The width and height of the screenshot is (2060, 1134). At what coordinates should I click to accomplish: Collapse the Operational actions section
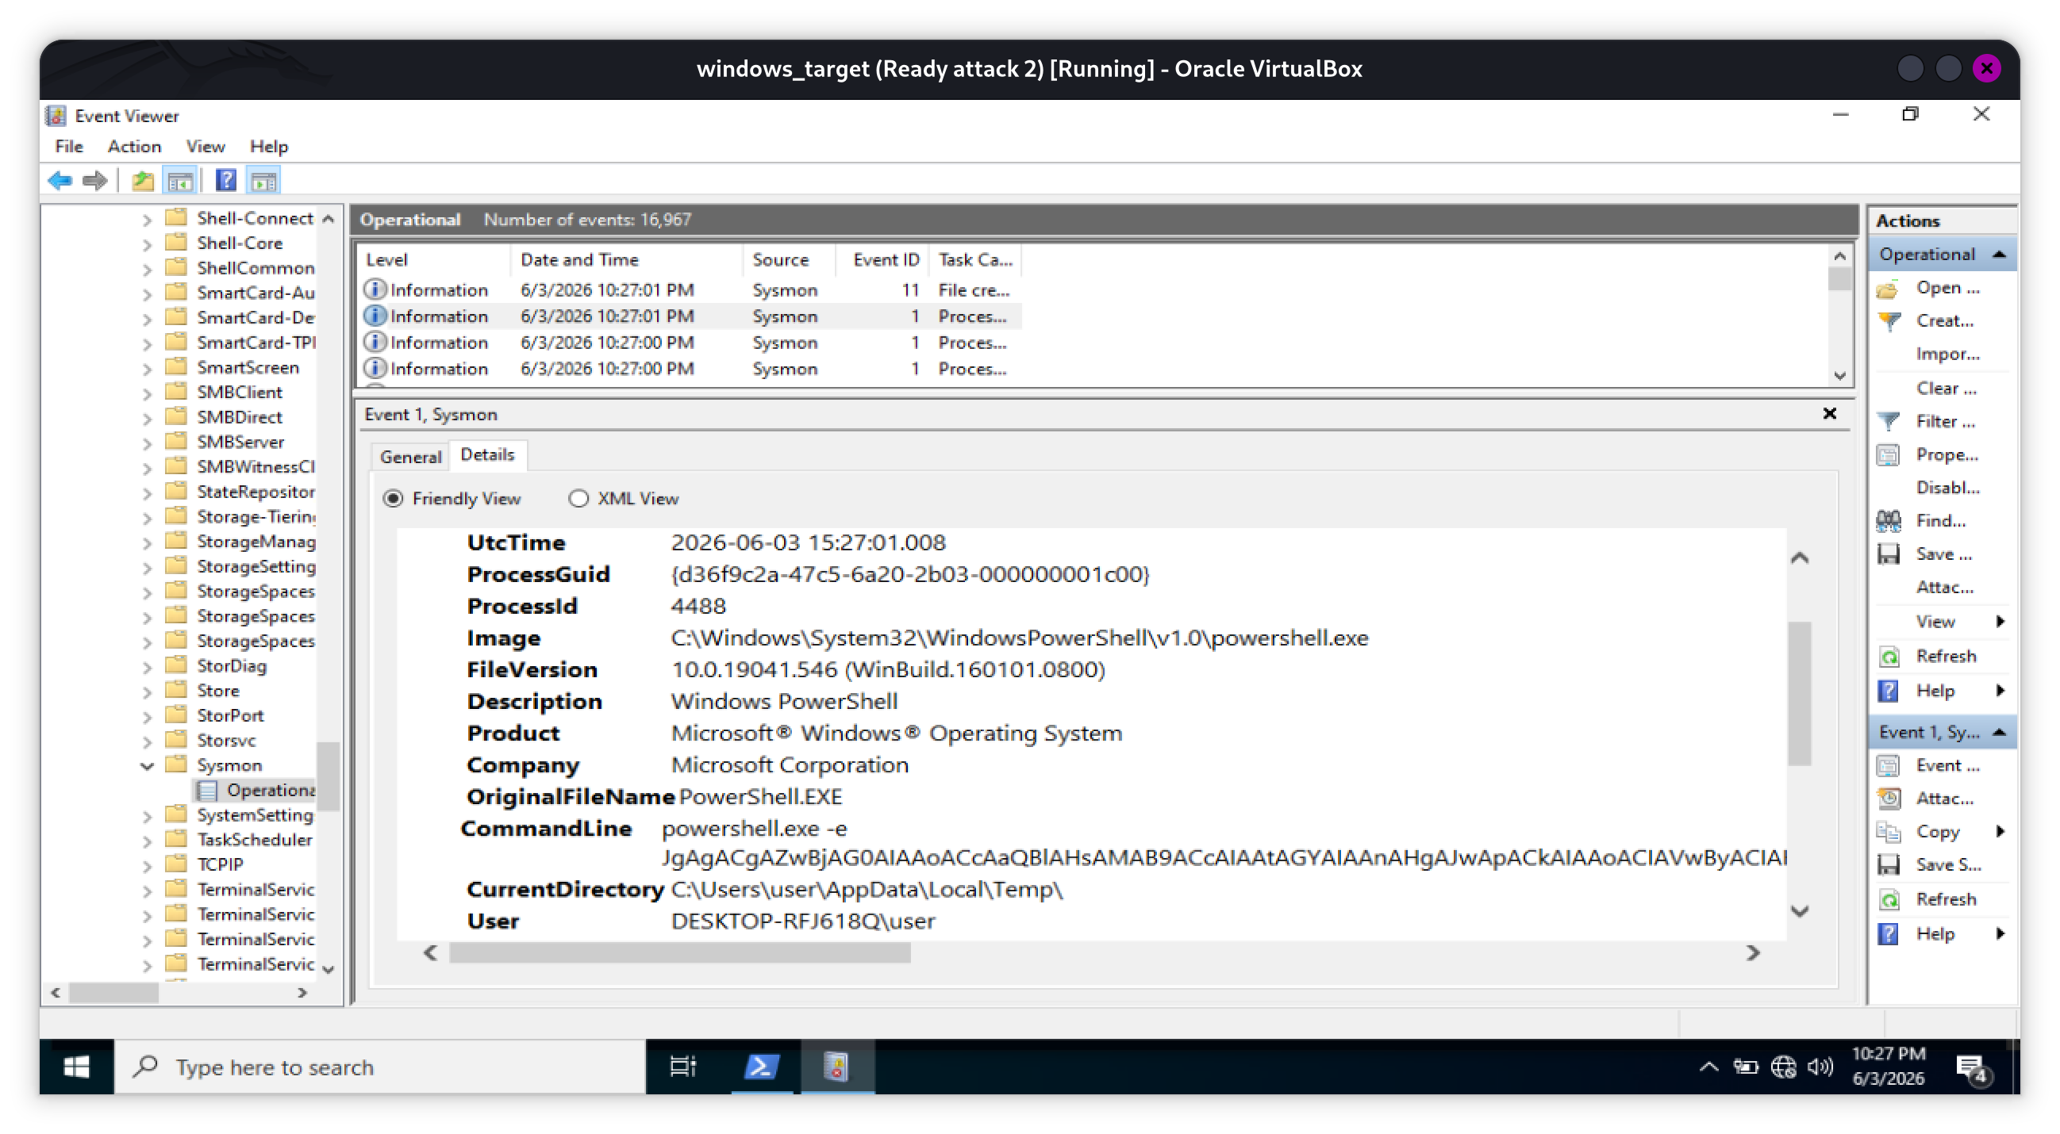(1999, 254)
